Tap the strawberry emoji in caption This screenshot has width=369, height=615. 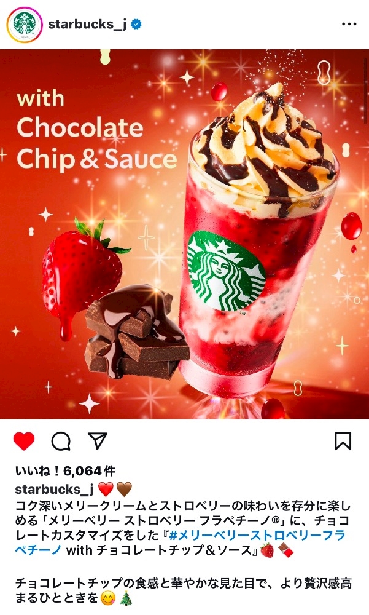[267, 550]
